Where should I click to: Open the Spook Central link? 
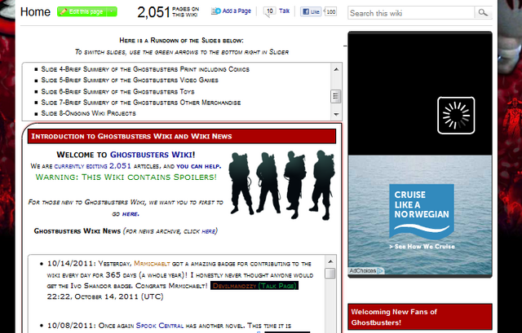click(160, 326)
